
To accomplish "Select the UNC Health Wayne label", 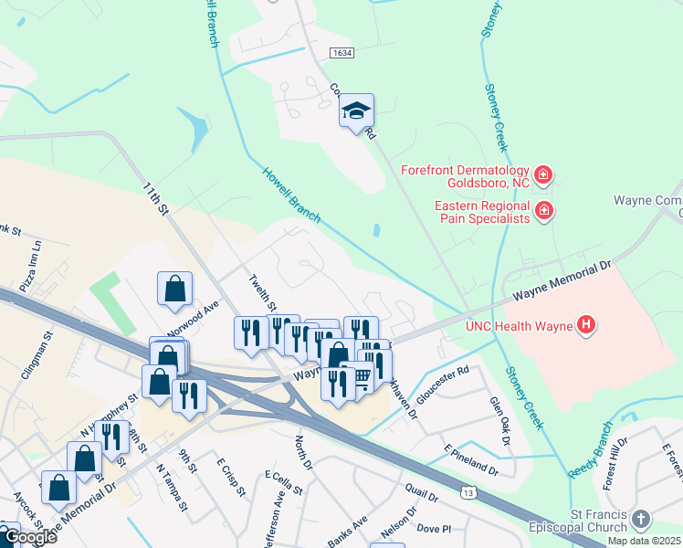I will coord(520,326).
